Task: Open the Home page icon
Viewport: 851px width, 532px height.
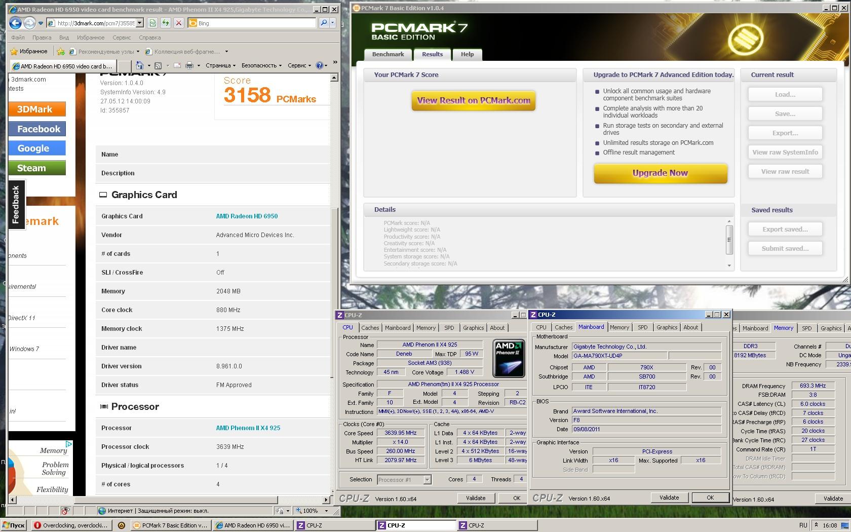Action: [140, 65]
